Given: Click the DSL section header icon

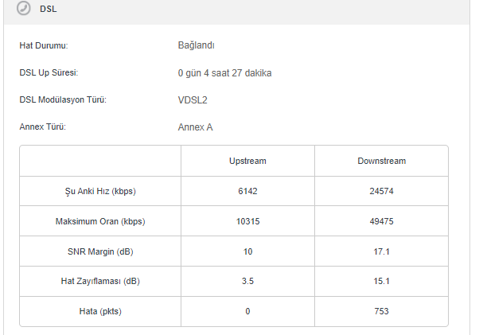Looking at the screenshot, I should tap(24, 10).
